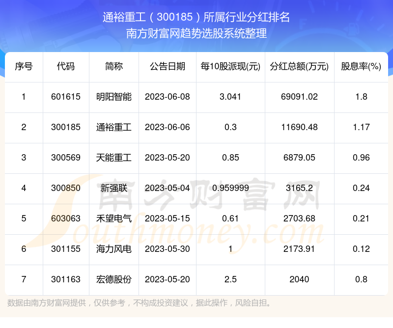Click the 南方财富网趋势选股系统整理 subtitle
393x328 pixels.
(x=196, y=35)
